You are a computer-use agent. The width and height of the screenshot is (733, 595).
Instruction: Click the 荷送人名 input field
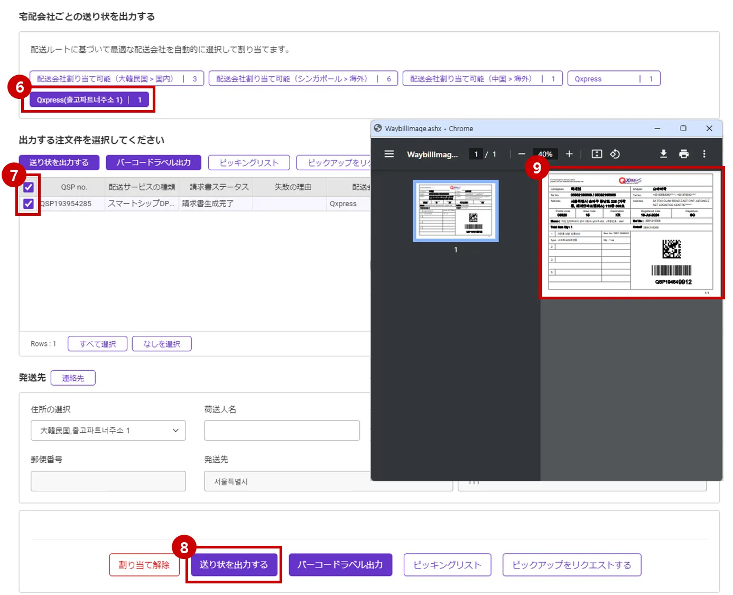point(282,431)
